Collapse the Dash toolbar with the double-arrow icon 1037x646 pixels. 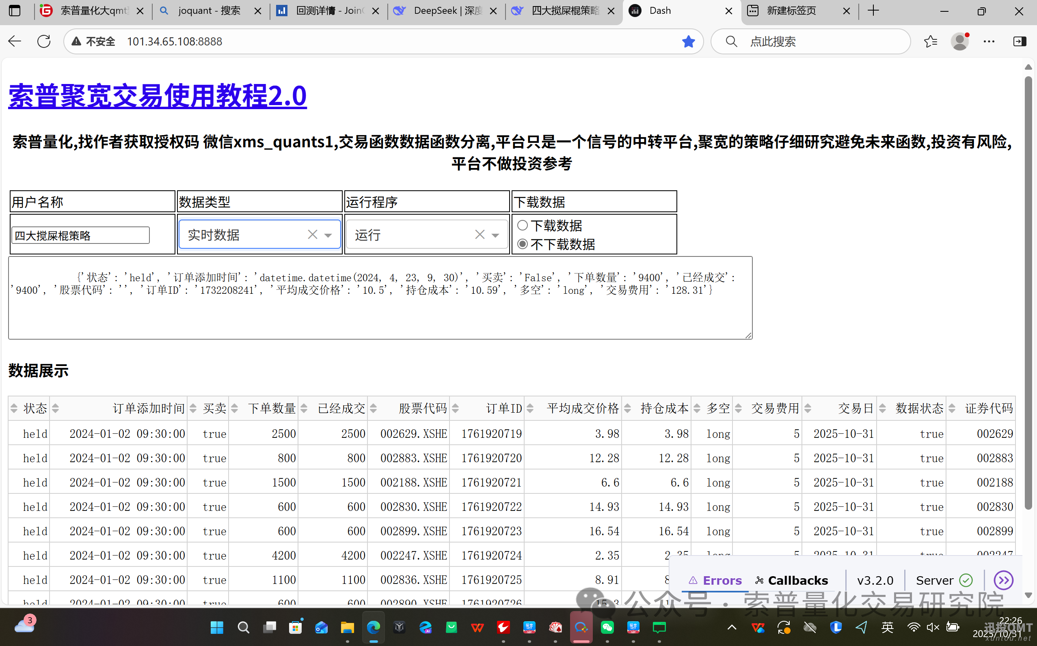click(1004, 580)
